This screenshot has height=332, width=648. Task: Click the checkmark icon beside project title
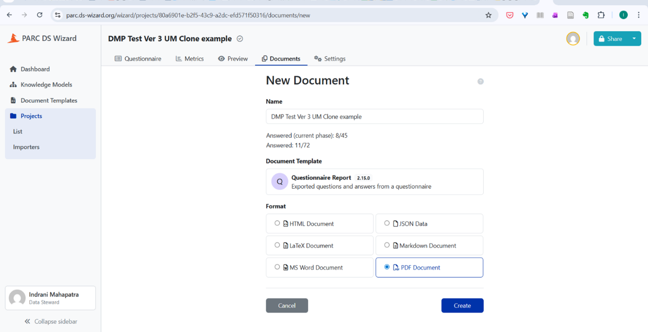[240, 39]
